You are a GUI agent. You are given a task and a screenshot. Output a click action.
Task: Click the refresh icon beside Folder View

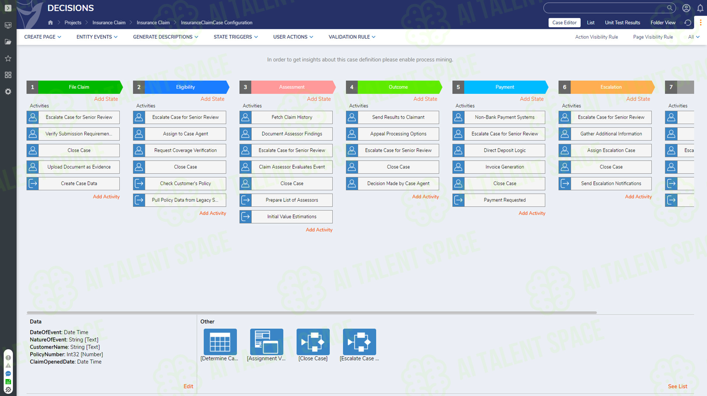pyautogui.click(x=687, y=23)
